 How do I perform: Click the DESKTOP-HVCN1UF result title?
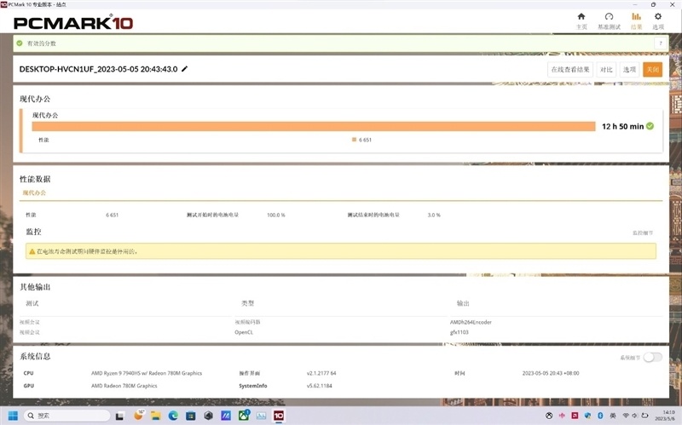pos(99,69)
